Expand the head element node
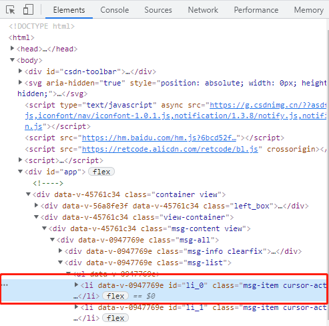The height and width of the screenshot is (326, 329). 12,48
